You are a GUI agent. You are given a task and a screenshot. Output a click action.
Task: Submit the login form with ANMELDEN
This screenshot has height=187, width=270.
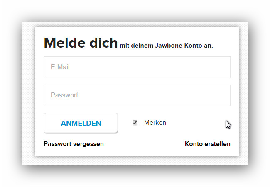(81, 123)
